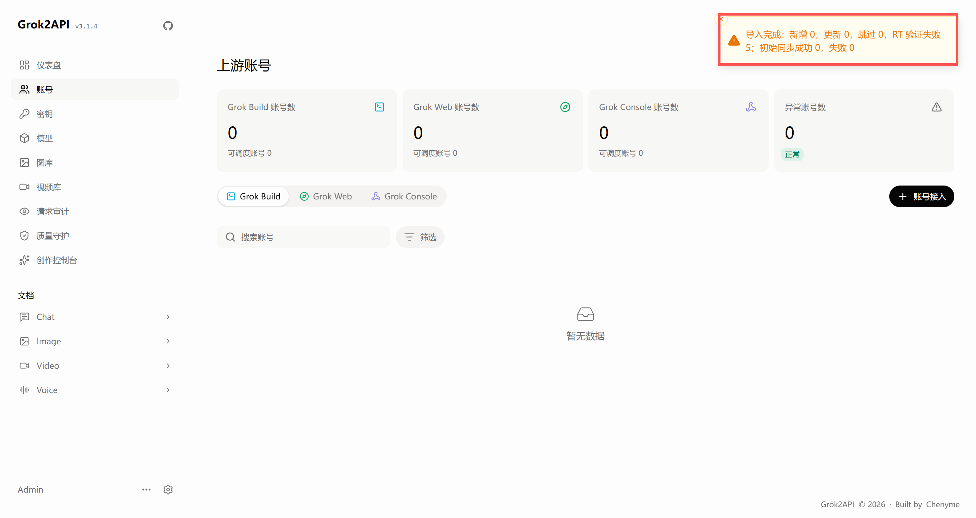Click the Grok2API logo title
This screenshot has width=976, height=518.
[44, 25]
